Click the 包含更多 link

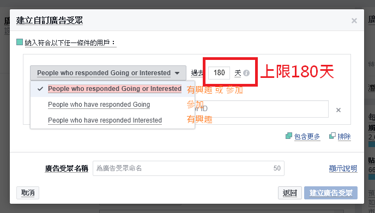307,137
